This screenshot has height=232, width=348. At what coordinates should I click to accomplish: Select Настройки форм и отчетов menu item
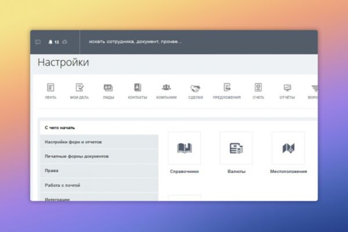99,142
